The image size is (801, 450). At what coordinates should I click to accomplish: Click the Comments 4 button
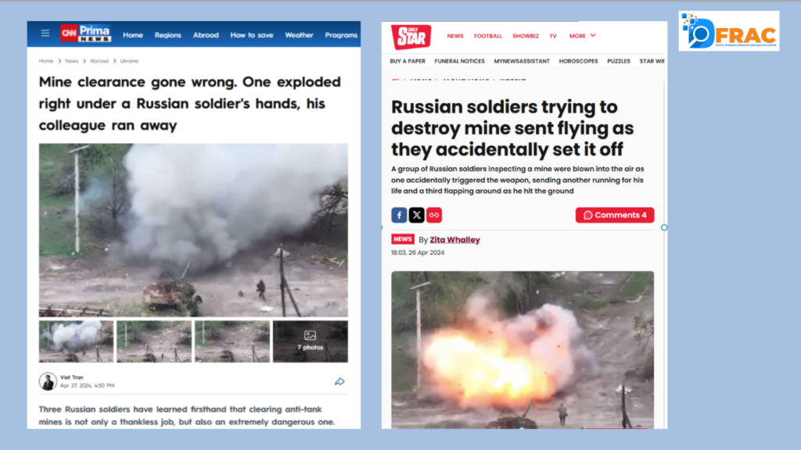click(x=615, y=216)
